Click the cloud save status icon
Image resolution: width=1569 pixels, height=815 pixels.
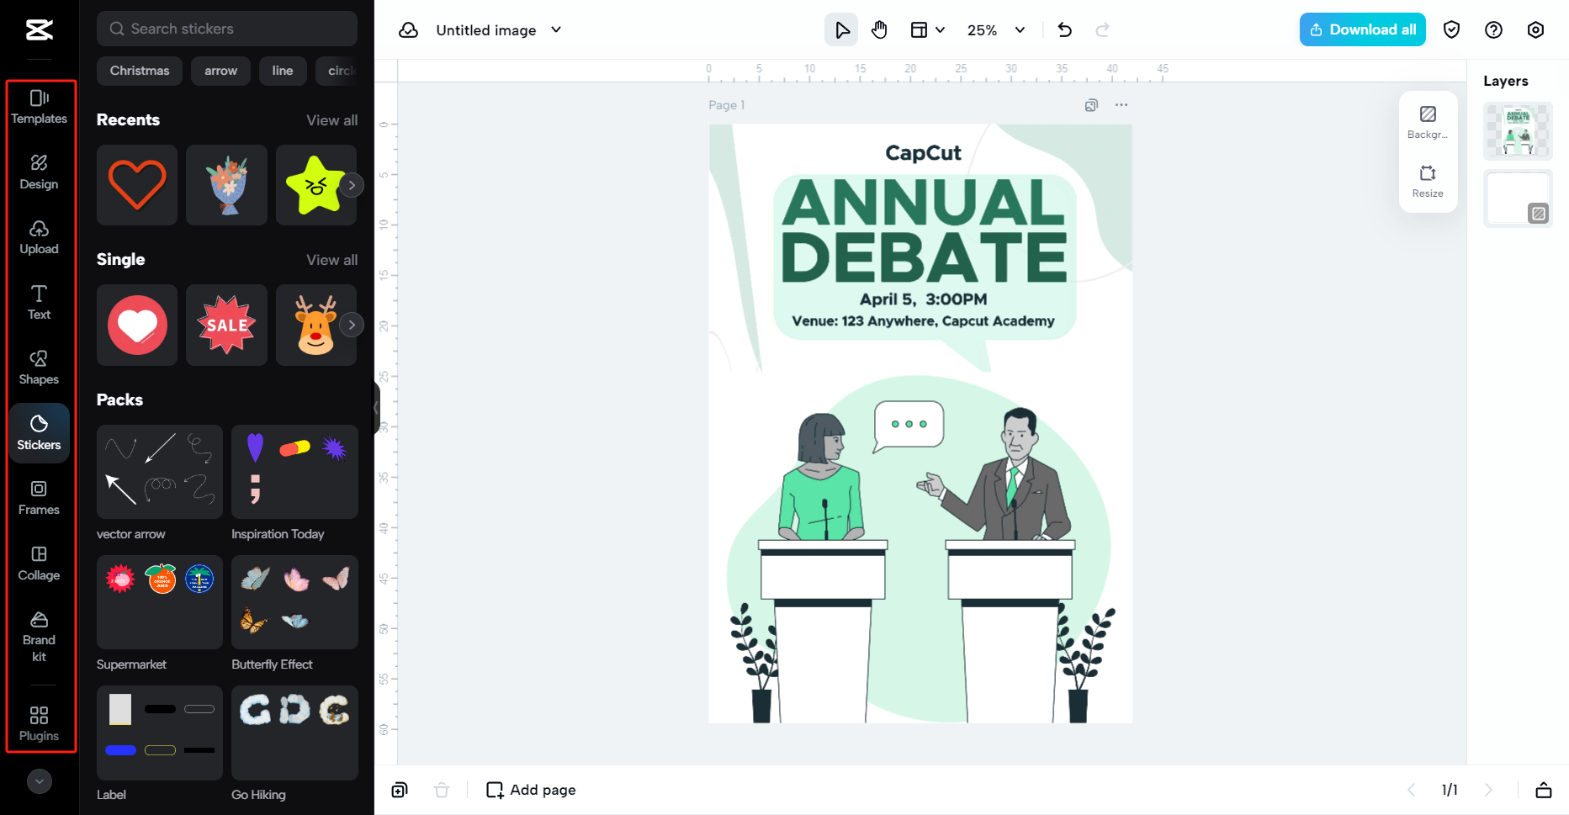409,30
